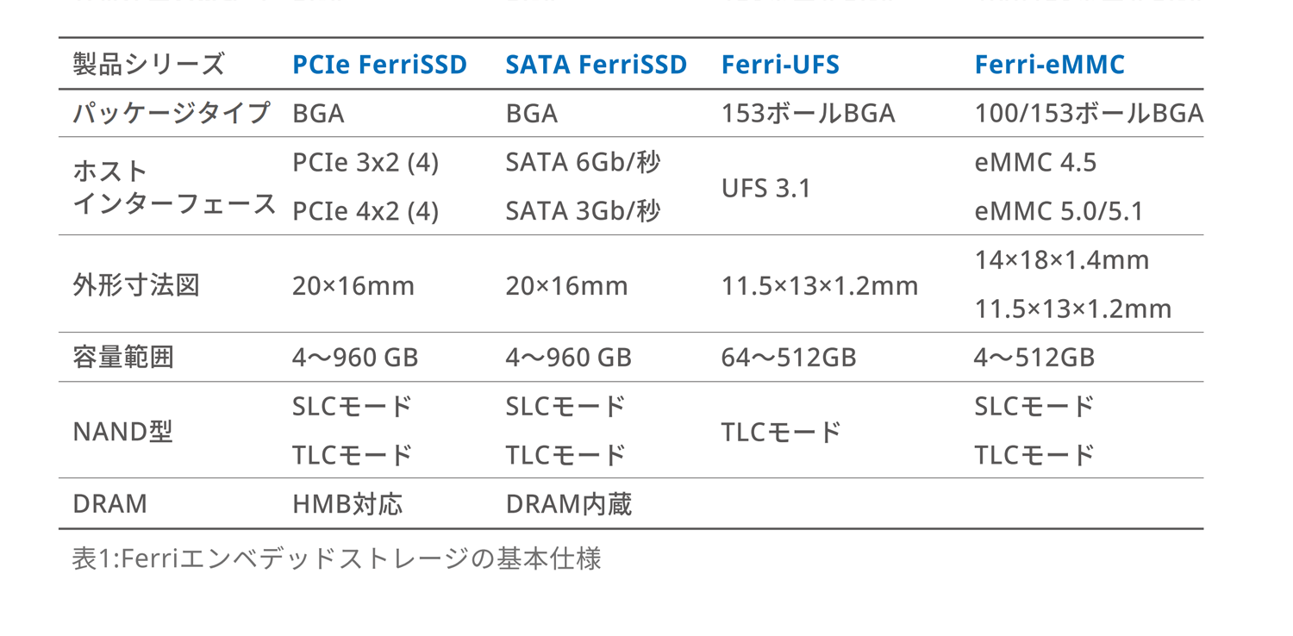
Task: Click the PCIe FerriSSD header link
Action: coord(379,65)
